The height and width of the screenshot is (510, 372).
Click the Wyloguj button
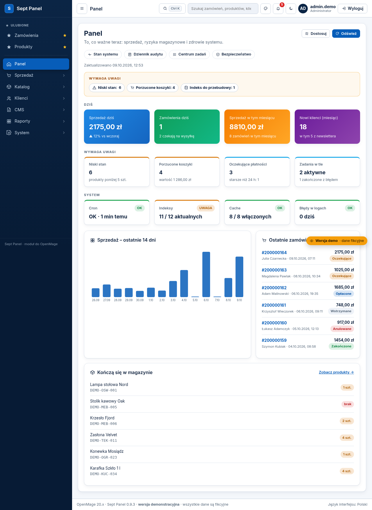353,9
